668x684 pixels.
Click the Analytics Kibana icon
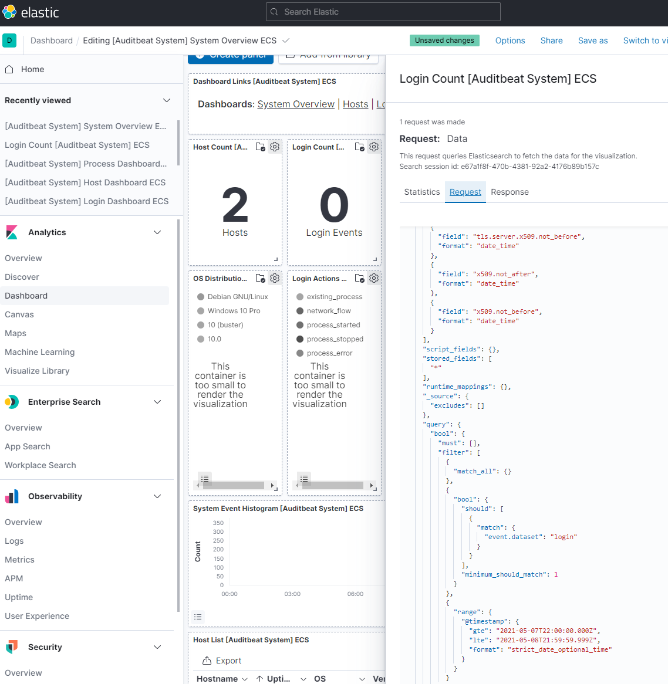tap(12, 232)
